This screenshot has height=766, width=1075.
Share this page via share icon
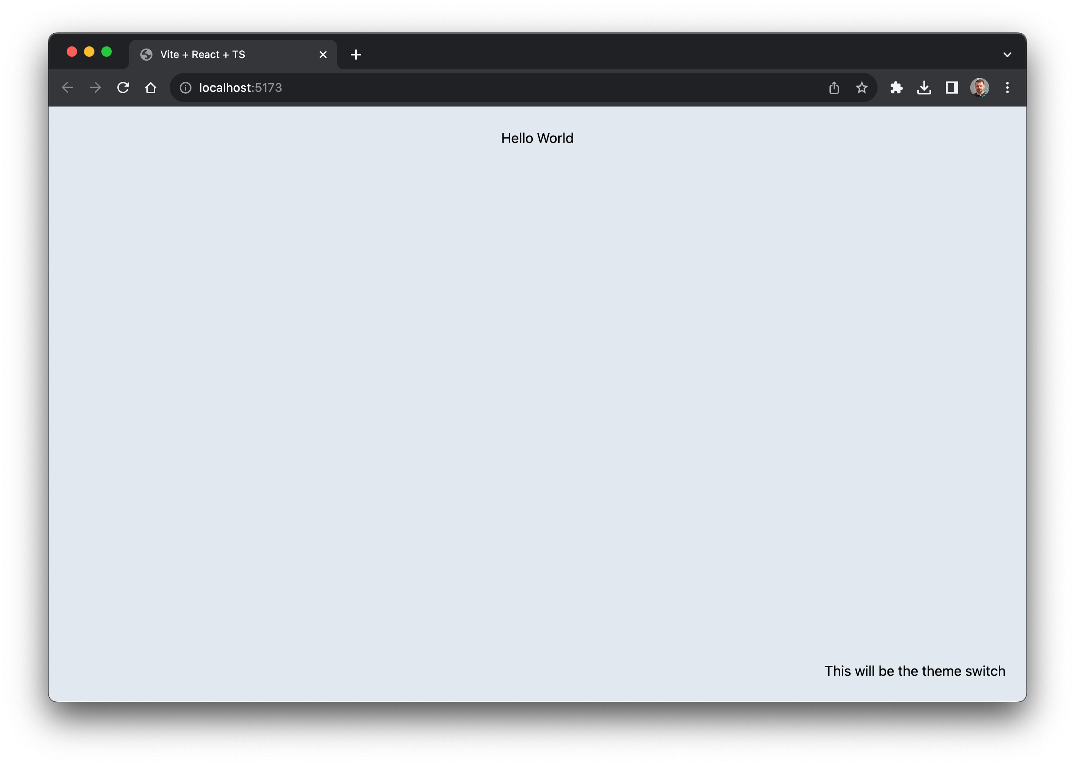click(834, 88)
